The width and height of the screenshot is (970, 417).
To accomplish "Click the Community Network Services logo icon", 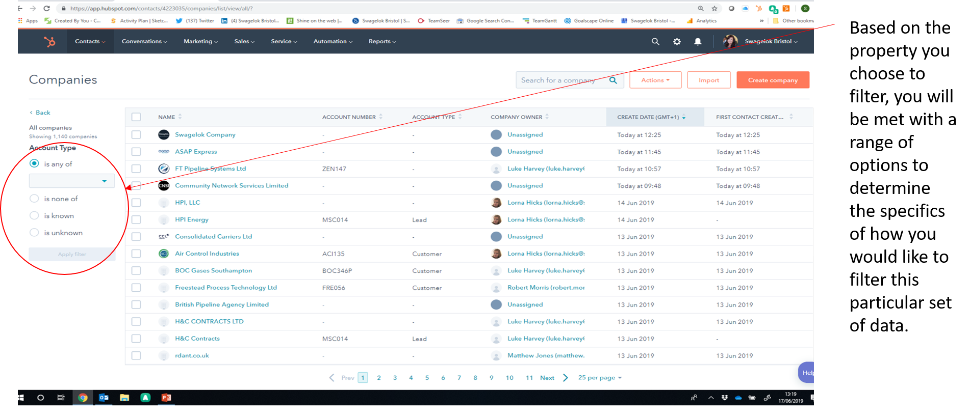I will click(164, 185).
